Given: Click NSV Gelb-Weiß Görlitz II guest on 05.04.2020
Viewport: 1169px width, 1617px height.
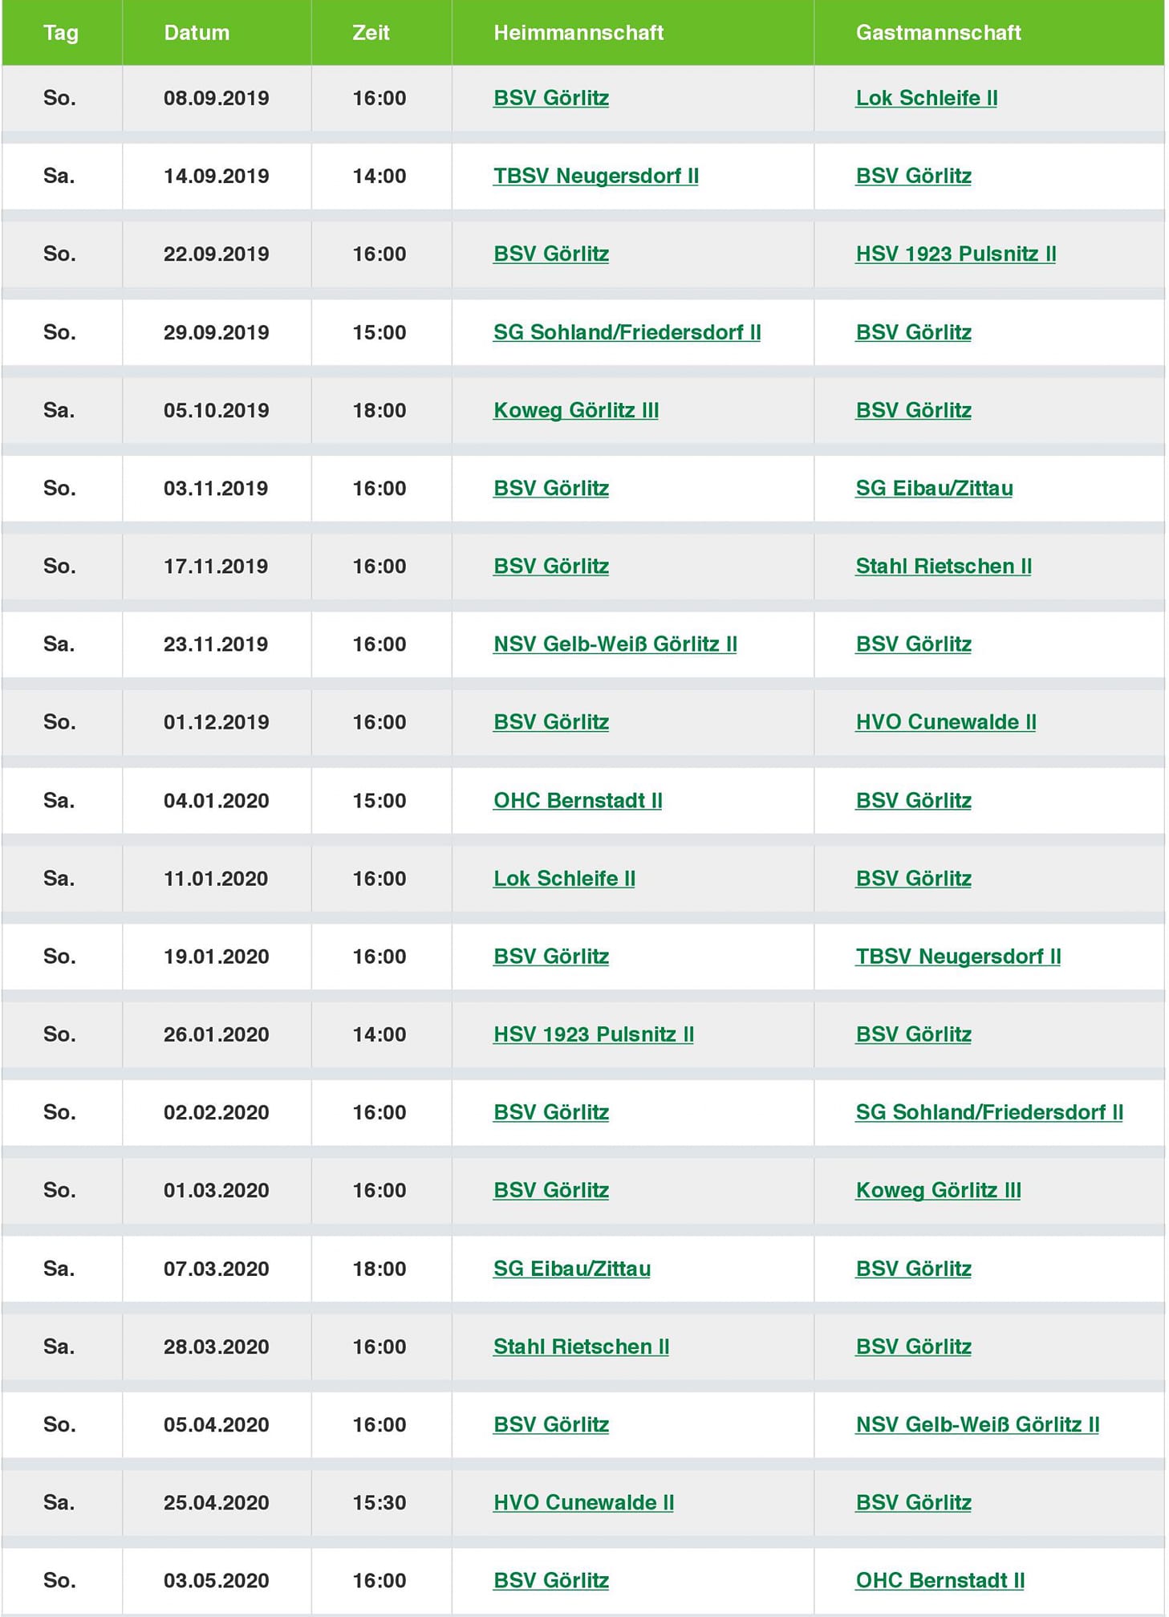Looking at the screenshot, I should point(977,1424).
